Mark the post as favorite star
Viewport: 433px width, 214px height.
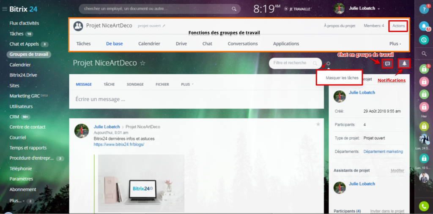pos(318,125)
